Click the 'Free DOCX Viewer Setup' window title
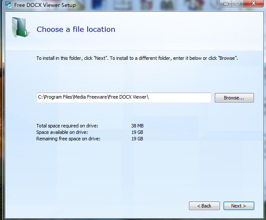Screen dimensions: 266x220 point(45,5)
